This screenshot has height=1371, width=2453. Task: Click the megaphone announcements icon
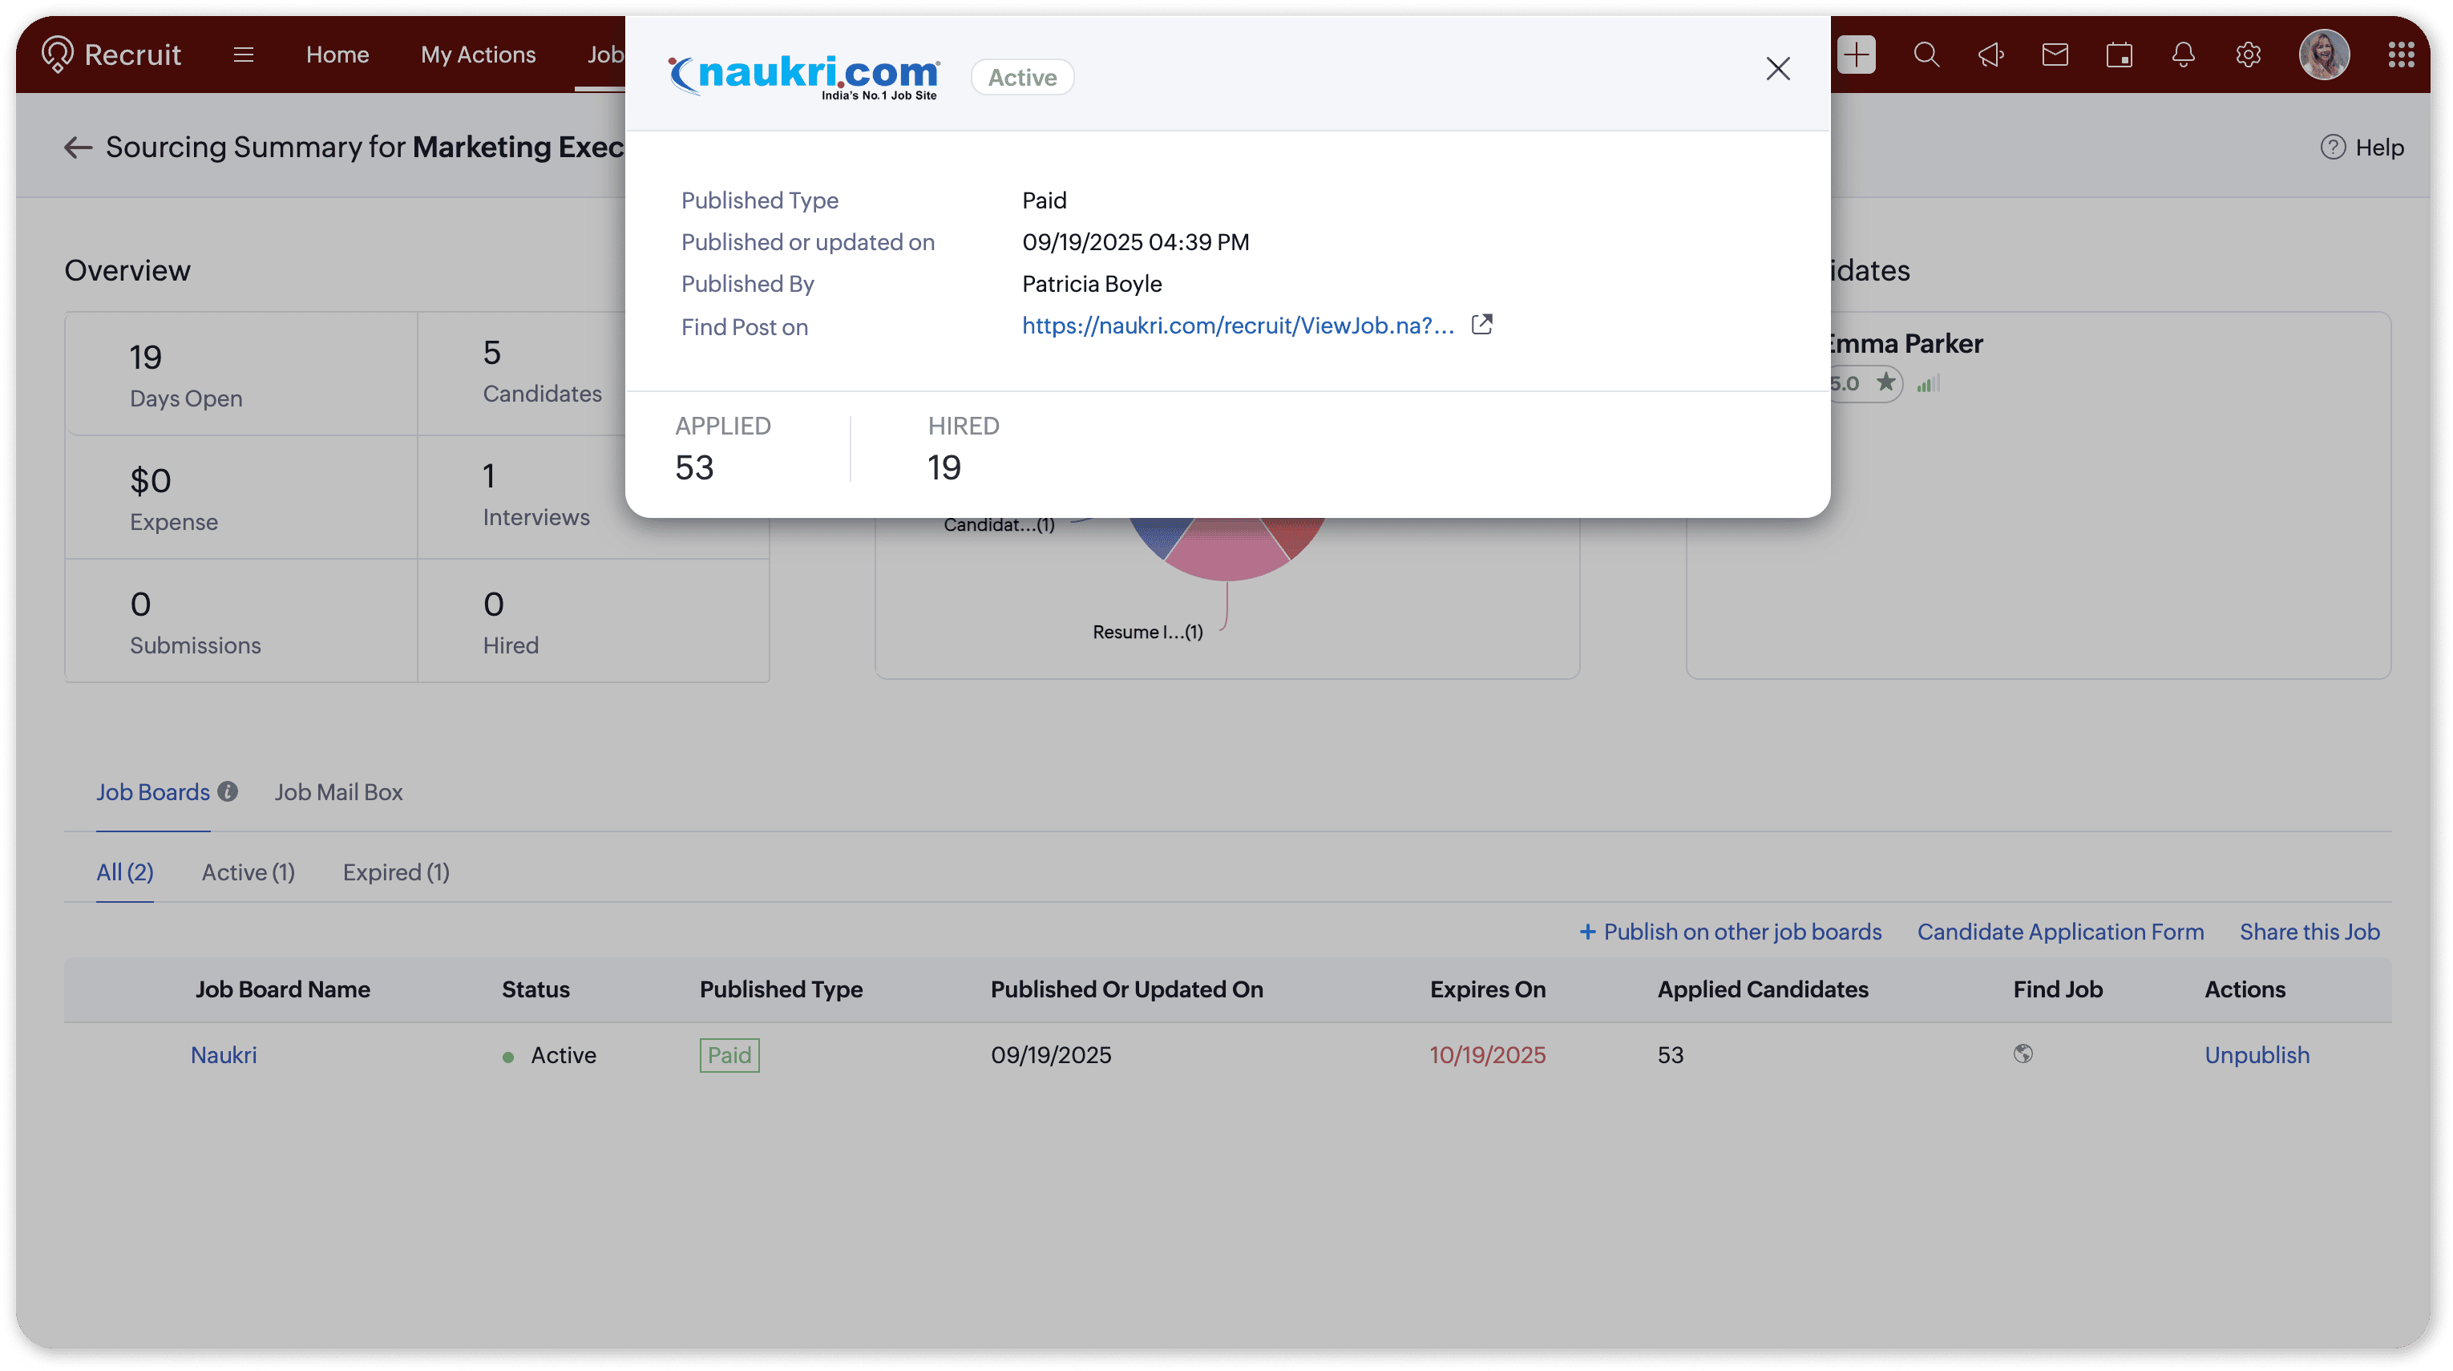[x=1990, y=55]
